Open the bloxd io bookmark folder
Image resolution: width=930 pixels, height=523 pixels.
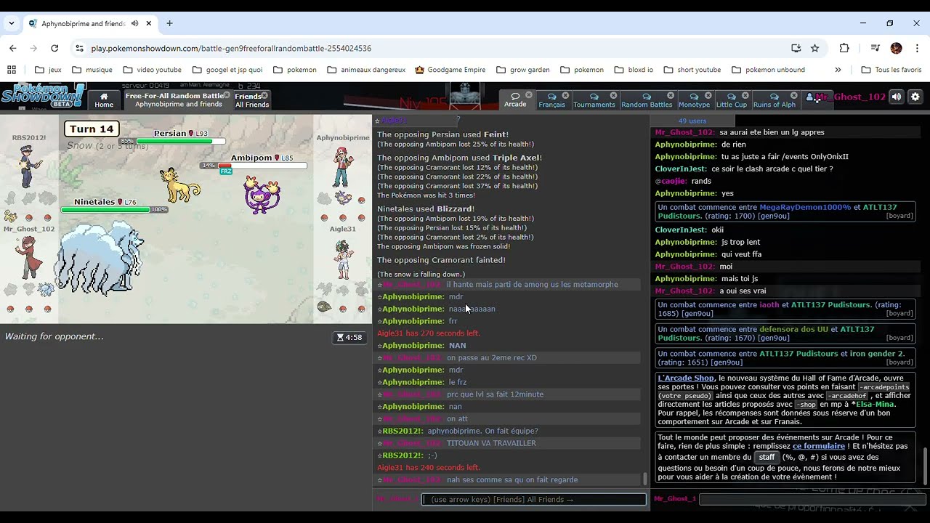(634, 70)
